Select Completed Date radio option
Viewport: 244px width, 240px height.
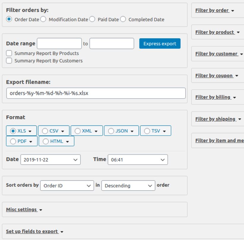click(123, 20)
